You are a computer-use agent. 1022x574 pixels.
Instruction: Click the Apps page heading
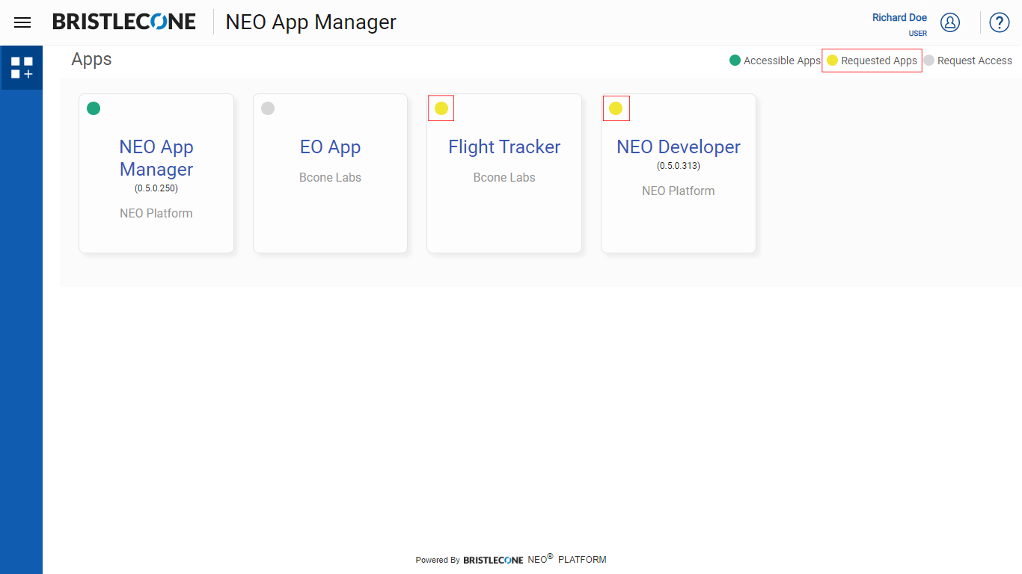point(91,59)
